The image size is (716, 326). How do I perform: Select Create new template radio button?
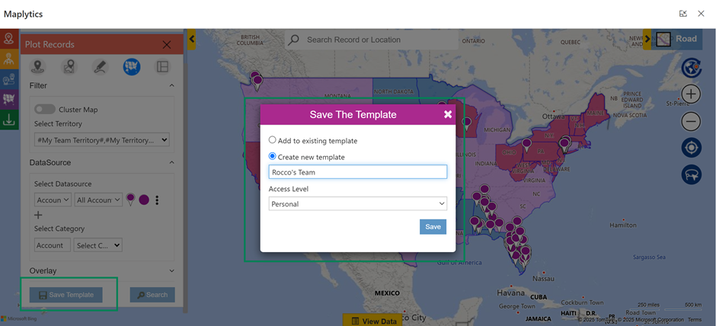[x=273, y=157]
